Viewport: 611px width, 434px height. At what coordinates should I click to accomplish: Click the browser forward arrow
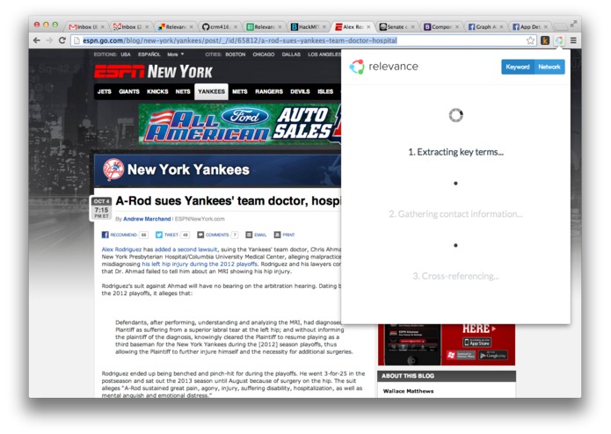49,40
